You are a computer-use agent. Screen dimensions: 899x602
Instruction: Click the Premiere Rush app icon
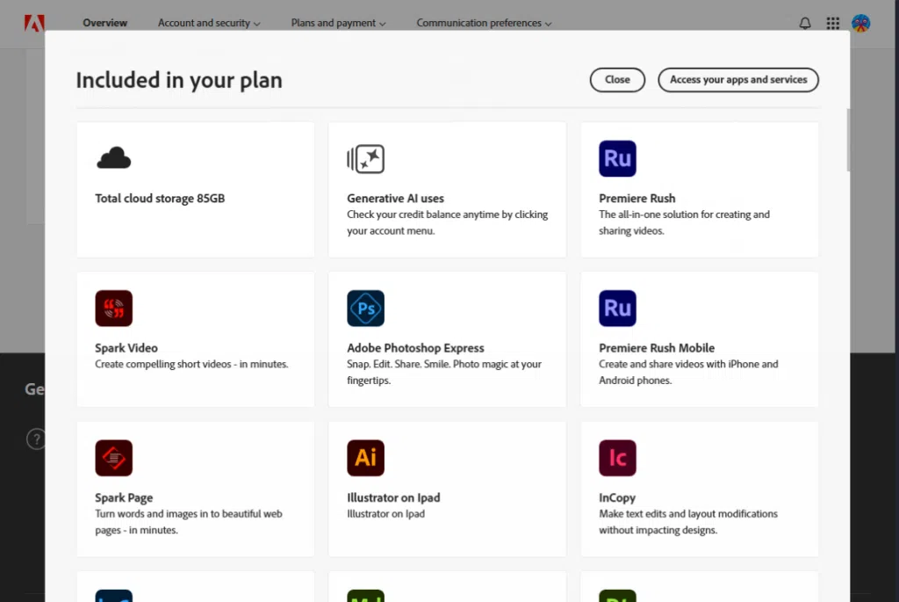click(x=617, y=159)
